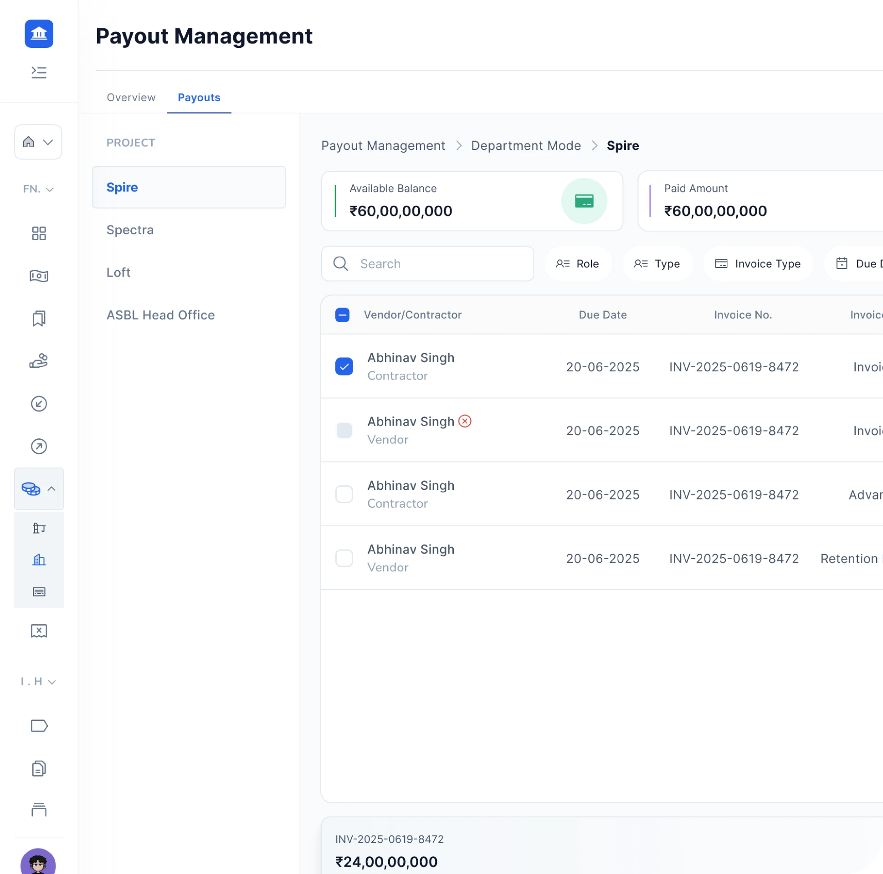Screen dimensions: 883x874
Task: Expand the I.H section chevron
Action: [x=52, y=682]
